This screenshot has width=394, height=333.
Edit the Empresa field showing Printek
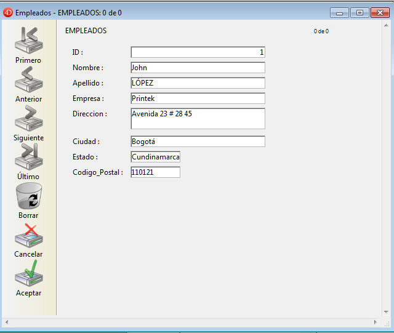pyautogui.click(x=198, y=98)
